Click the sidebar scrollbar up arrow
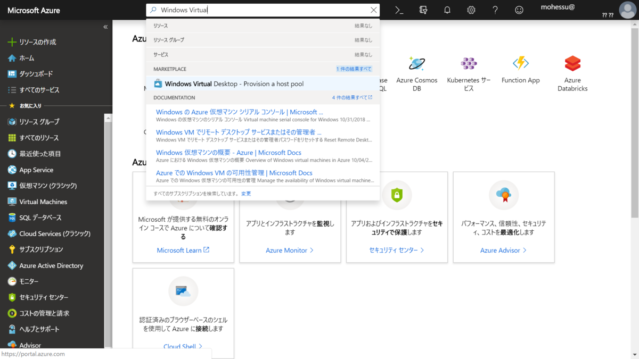 pos(108,118)
